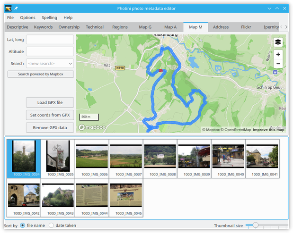Click the Photini app icon in title bar
This screenshot has width=293, height=233.
tap(9, 8)
